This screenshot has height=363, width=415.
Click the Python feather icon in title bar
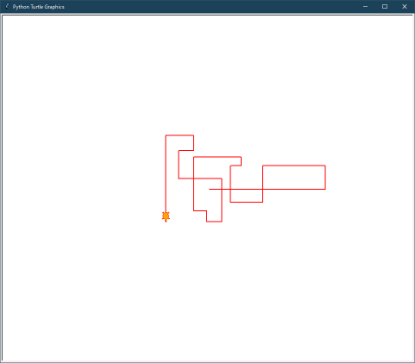click(x=7, y=6)
